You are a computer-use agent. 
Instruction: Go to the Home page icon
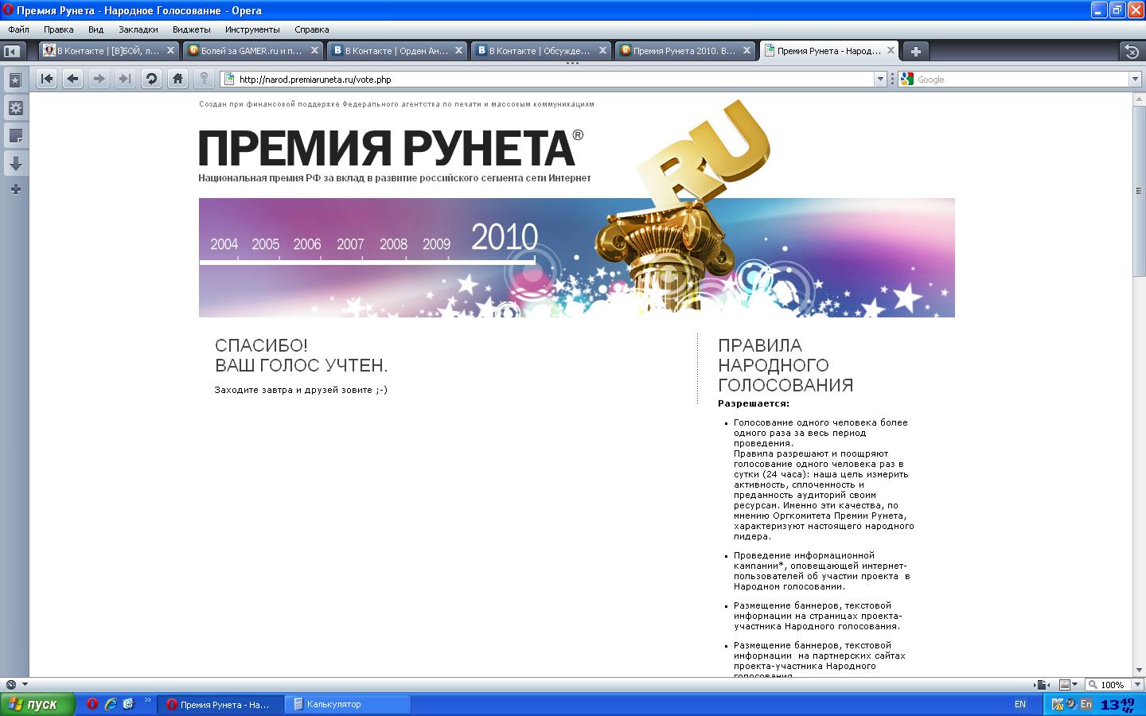coord(177,79)
